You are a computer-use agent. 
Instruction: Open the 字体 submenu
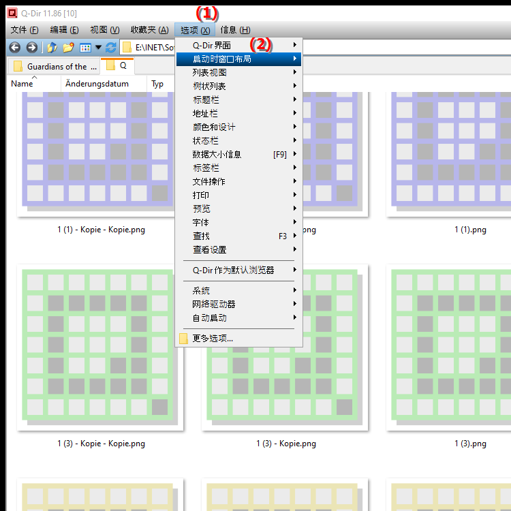[x=238, y=222]
